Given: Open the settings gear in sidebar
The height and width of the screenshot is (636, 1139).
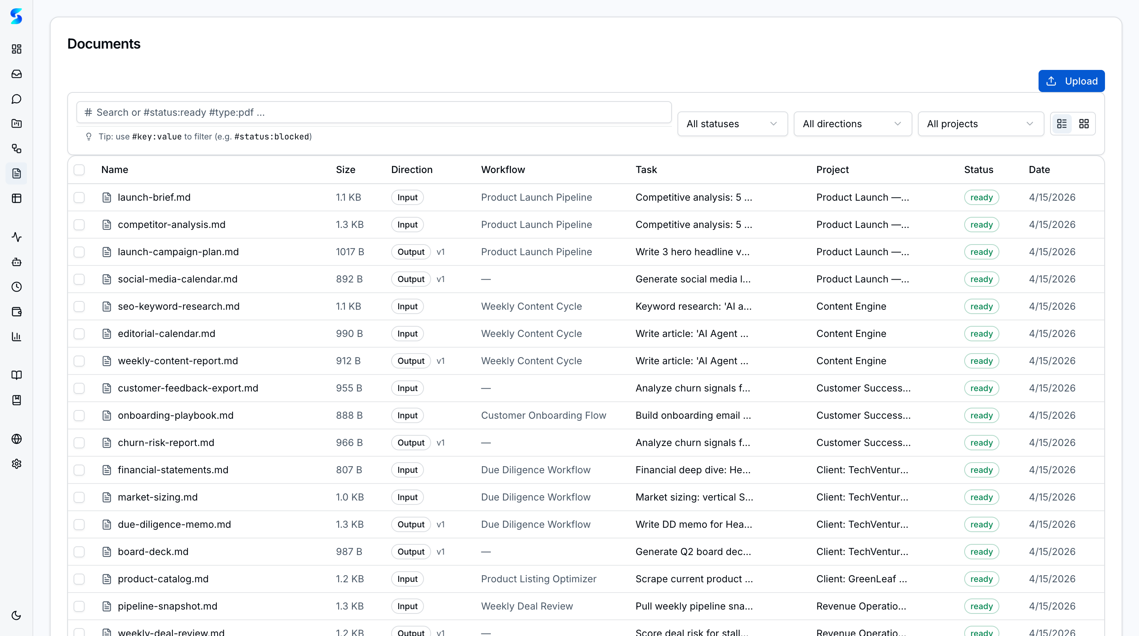Looking at the screenshot, I should point(16,464).
